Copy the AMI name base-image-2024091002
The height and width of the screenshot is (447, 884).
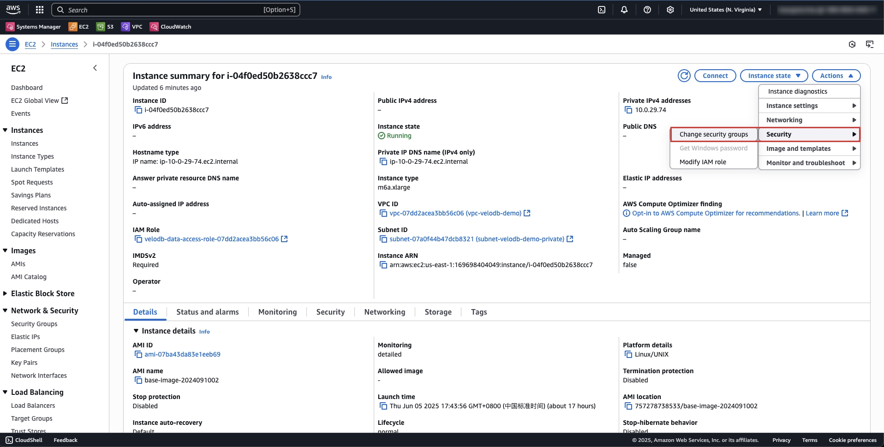pyautogui.click(x=138, y=380)
